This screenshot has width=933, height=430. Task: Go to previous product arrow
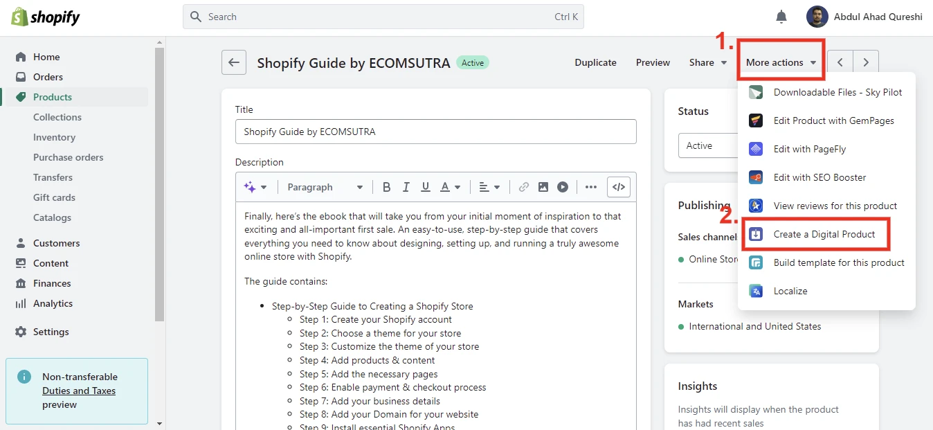[x=840, y=62]
